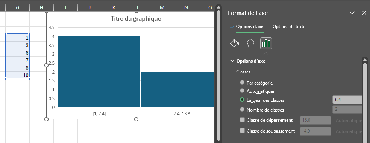Select column header J
370x143 pixels.
tap(89, 8)
